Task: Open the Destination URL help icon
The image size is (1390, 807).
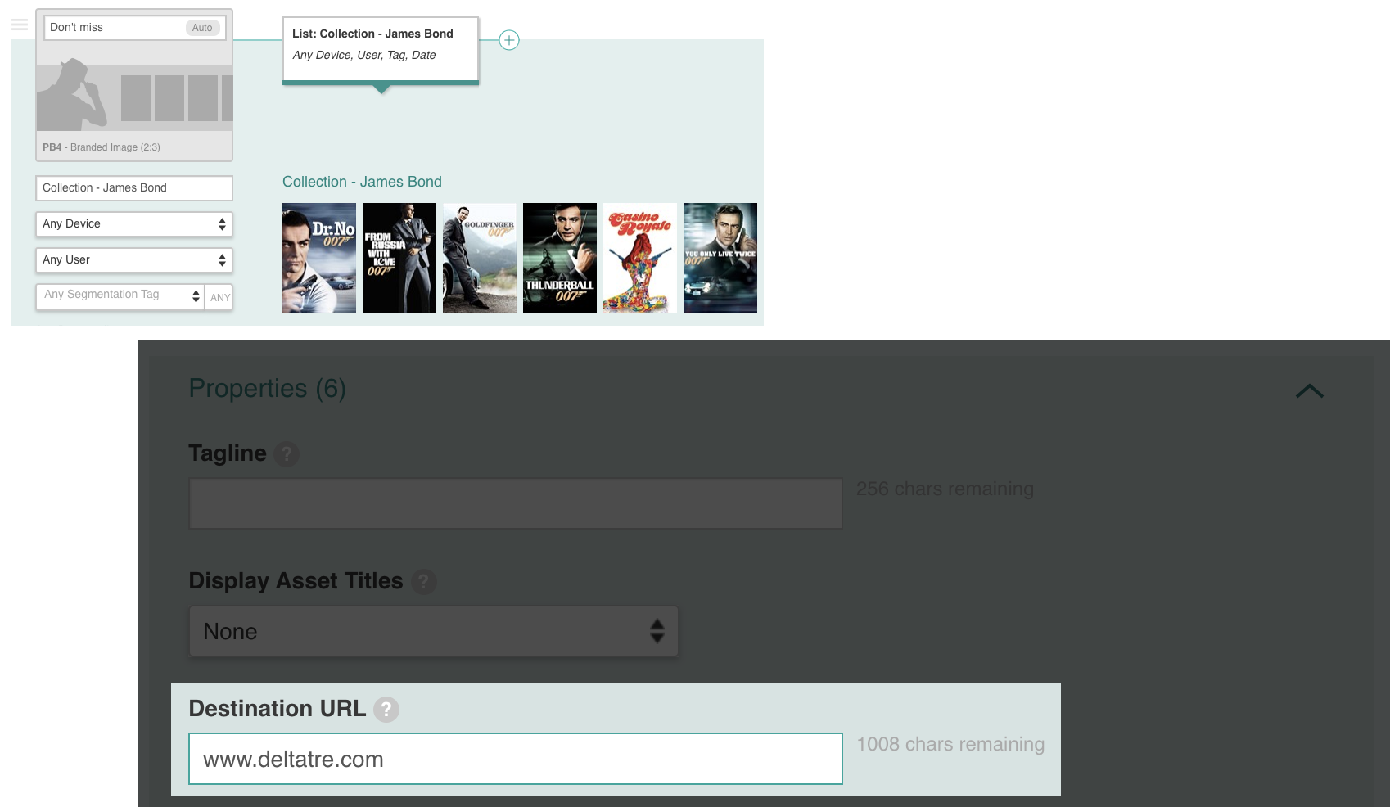Action: [x=386, y=710]
